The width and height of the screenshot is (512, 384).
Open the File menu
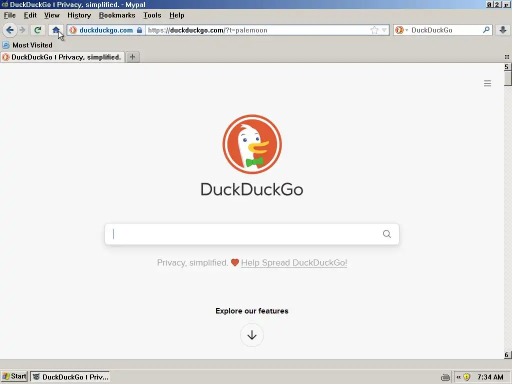point(10,15)
